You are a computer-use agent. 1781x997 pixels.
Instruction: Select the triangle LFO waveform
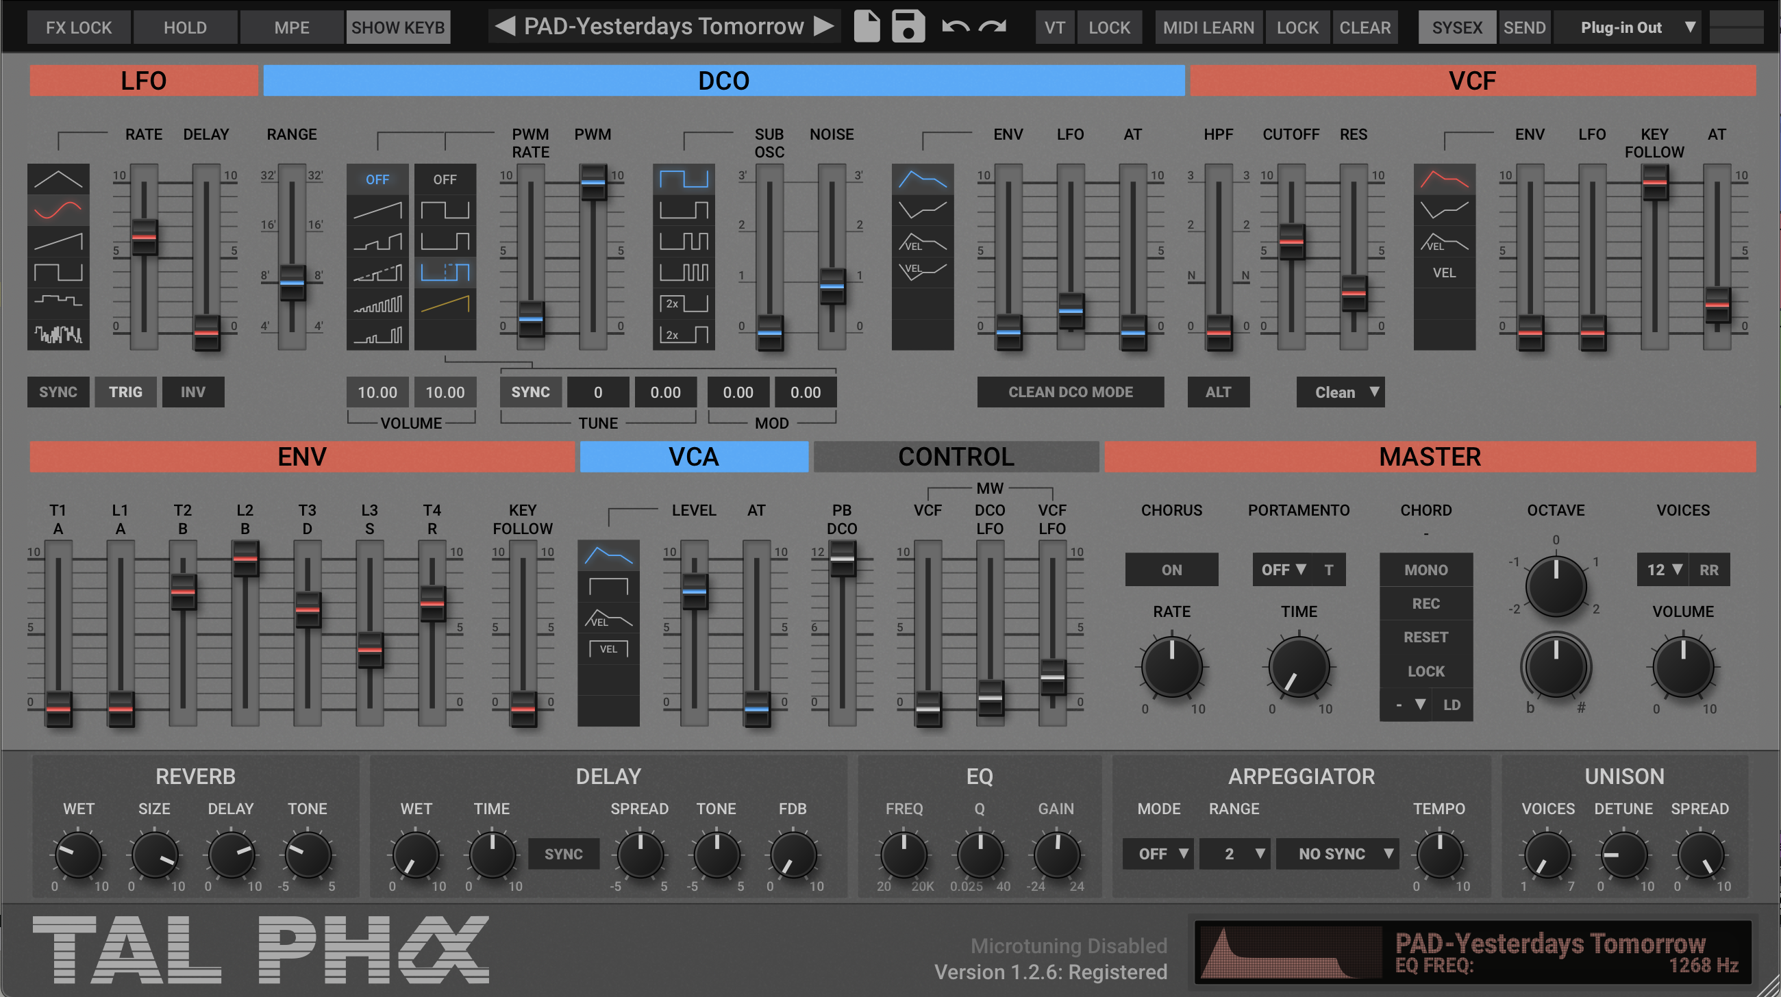(x=58, y=179)
